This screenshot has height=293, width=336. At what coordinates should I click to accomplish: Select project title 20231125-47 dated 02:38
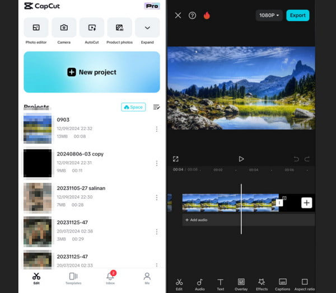pos(72,223)
